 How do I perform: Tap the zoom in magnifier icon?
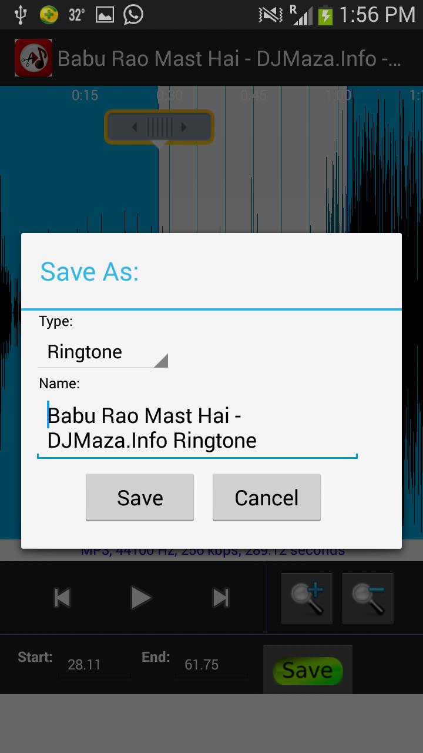tap(307, 598)
